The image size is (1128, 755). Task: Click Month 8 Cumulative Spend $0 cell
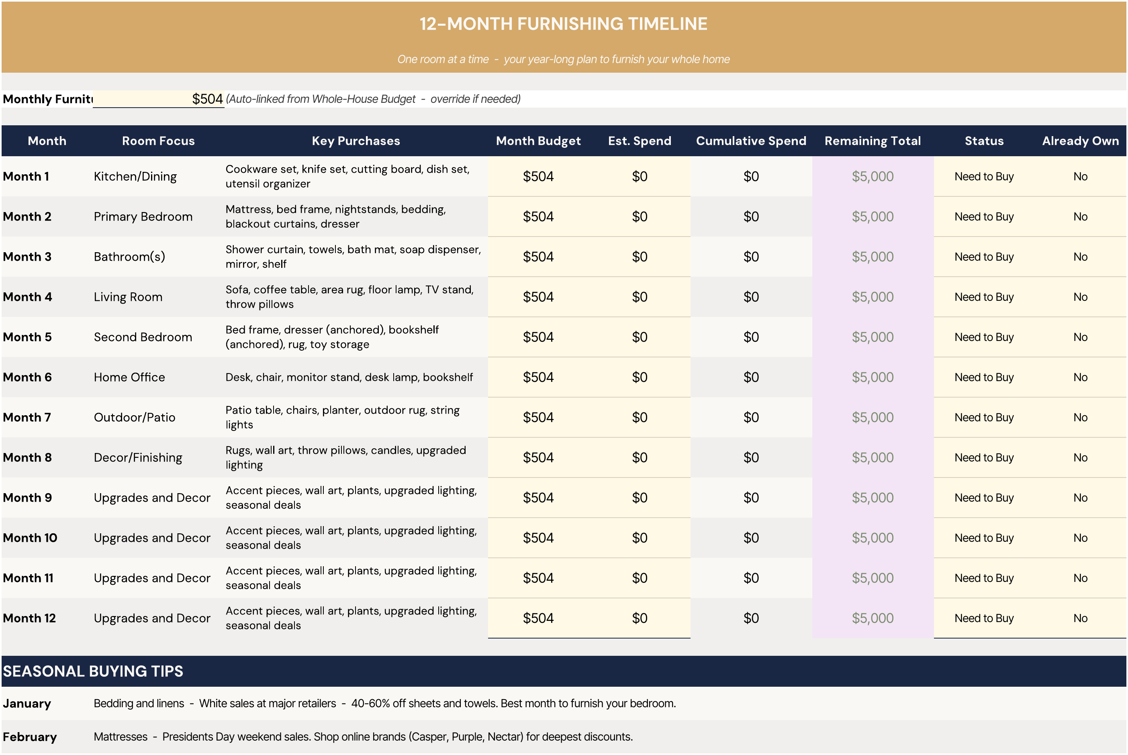tap(751, 457)
